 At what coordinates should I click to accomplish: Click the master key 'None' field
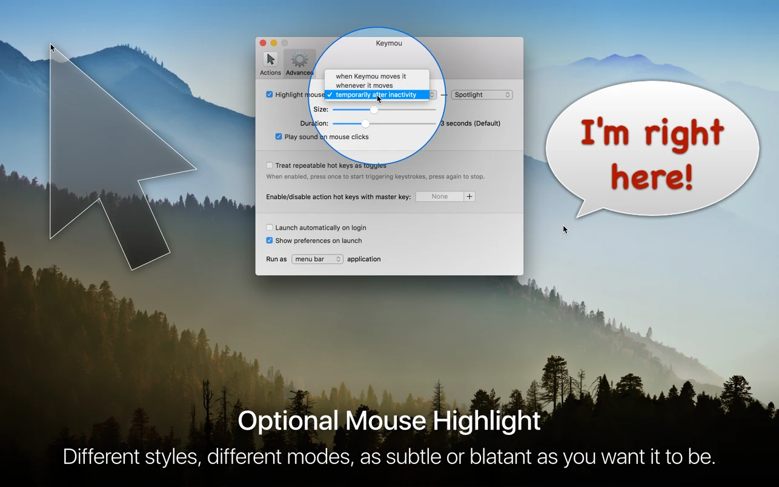point(439,196)
